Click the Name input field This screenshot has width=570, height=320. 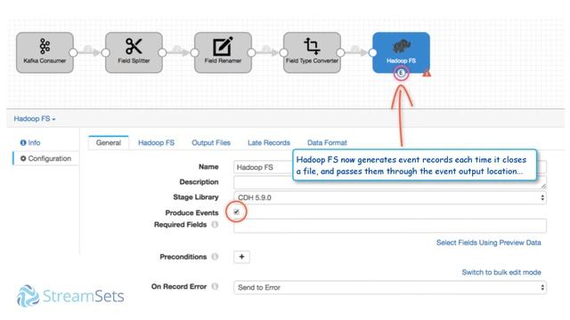(390, 167)
